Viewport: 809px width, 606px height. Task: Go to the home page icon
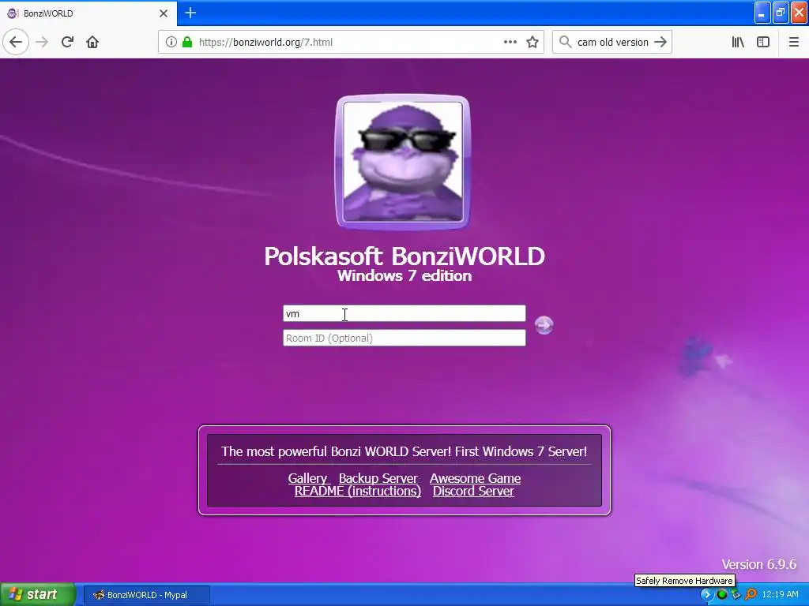pos(92,43)
